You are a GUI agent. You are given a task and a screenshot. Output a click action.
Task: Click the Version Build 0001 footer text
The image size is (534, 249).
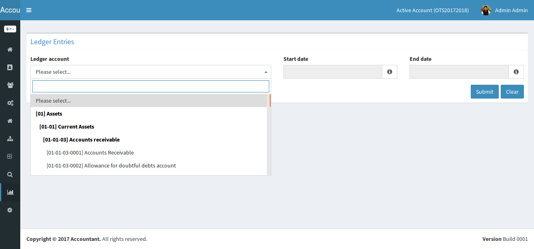(505, 239)
